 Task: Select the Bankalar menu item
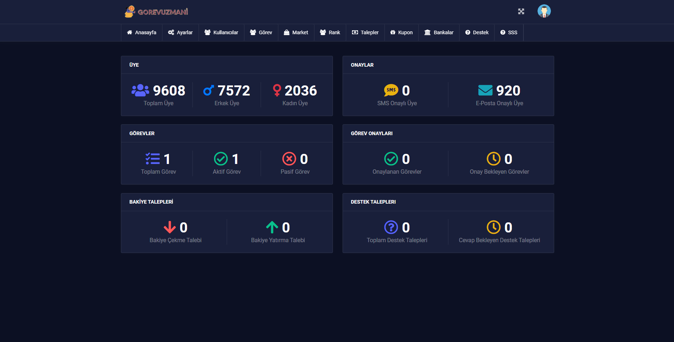[x=439, y=32]
